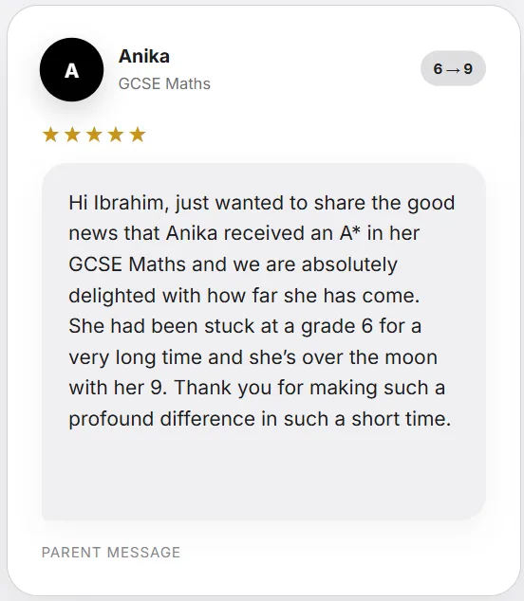Click the number 6 in the grade badge
This screenshot has width=524, height=601.
point(438,69)
